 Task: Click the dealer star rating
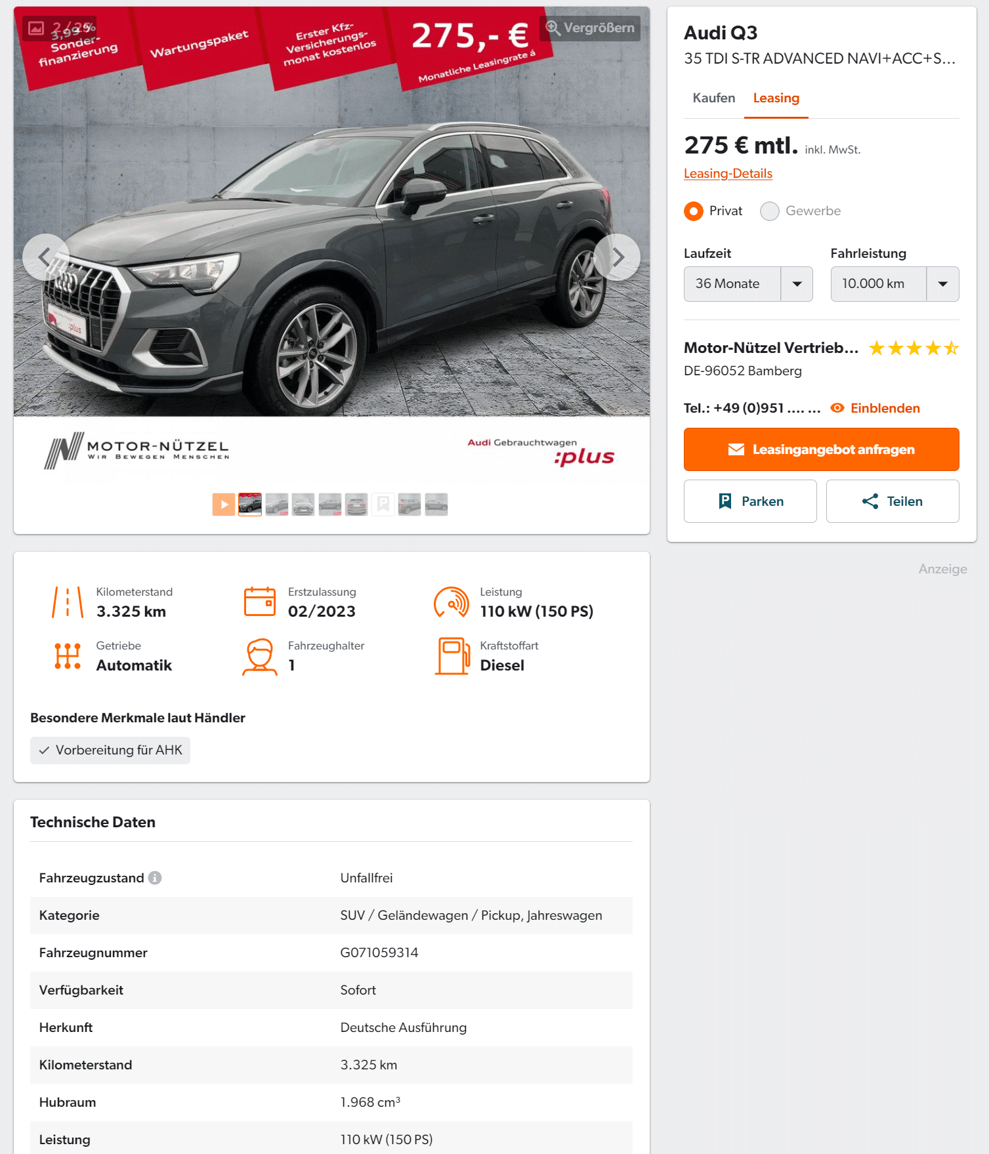[914, 348]
